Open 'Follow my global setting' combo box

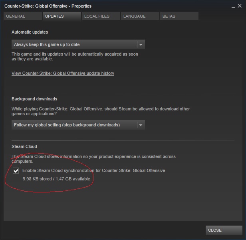[x=78, y=125]
